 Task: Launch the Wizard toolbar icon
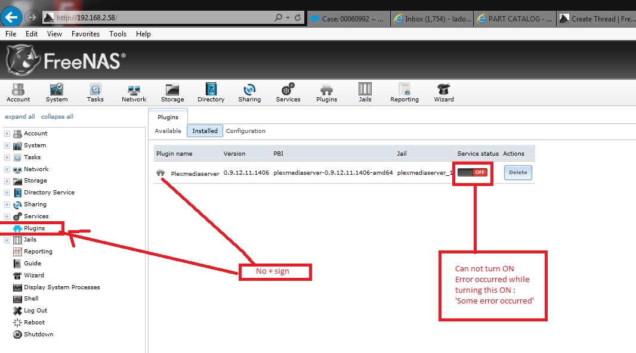[444, 93]
